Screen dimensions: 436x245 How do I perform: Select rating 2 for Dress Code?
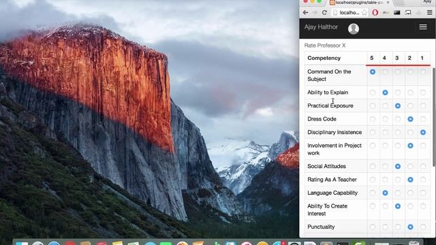pyautogui.click(x=410, y=119)
